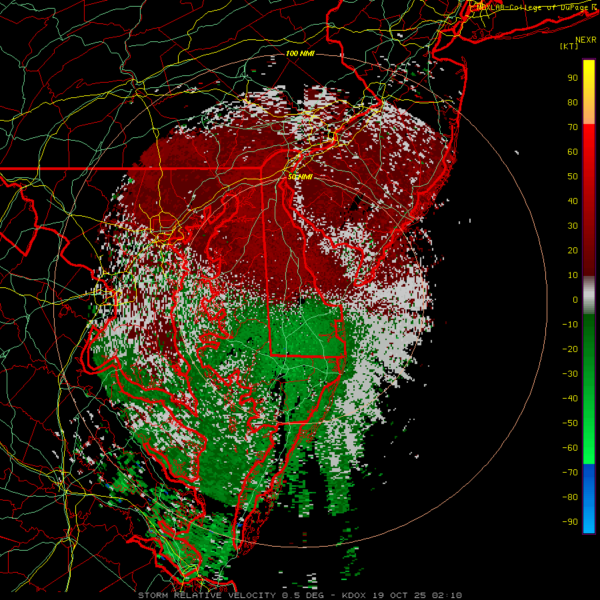Viewport: 600px width, 600px height.
Task: Click the -70 value on velocity scale
Action: pos(570,473)
